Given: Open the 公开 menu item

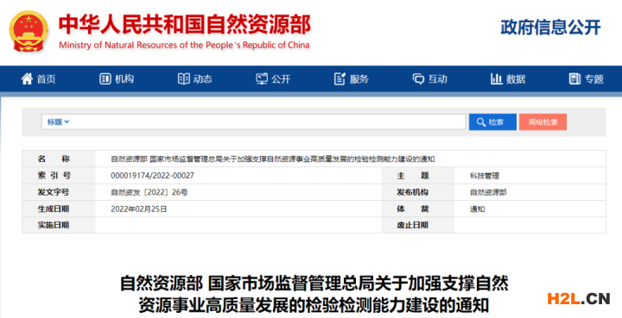Looking at the screenshot, I should [x=273, y=78].
